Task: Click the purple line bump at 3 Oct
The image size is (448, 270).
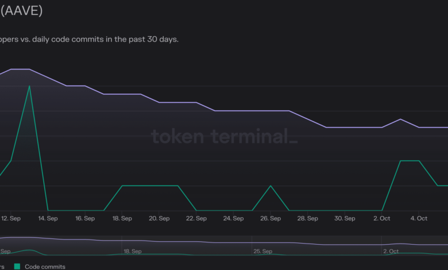Action: [x=400, y=119]
